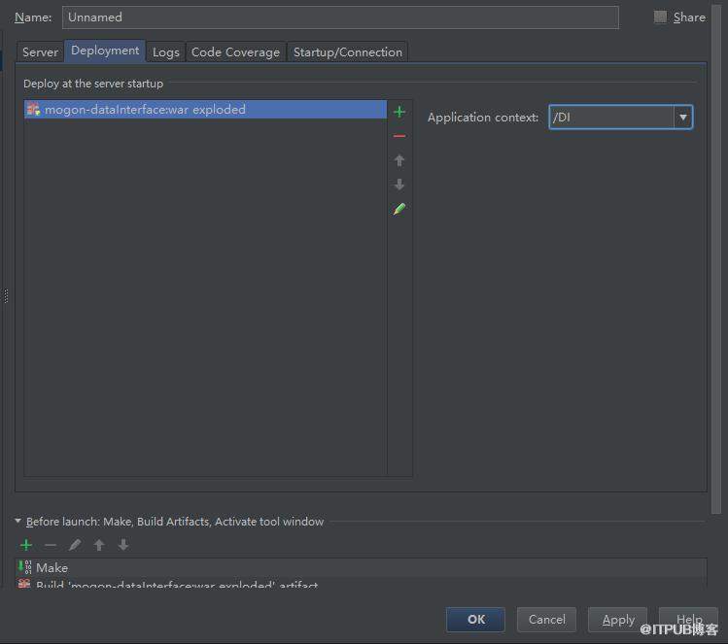728x644 pixels.
Task: Click the vertical scrollbar on the right
Action: (x=715, y=259)
